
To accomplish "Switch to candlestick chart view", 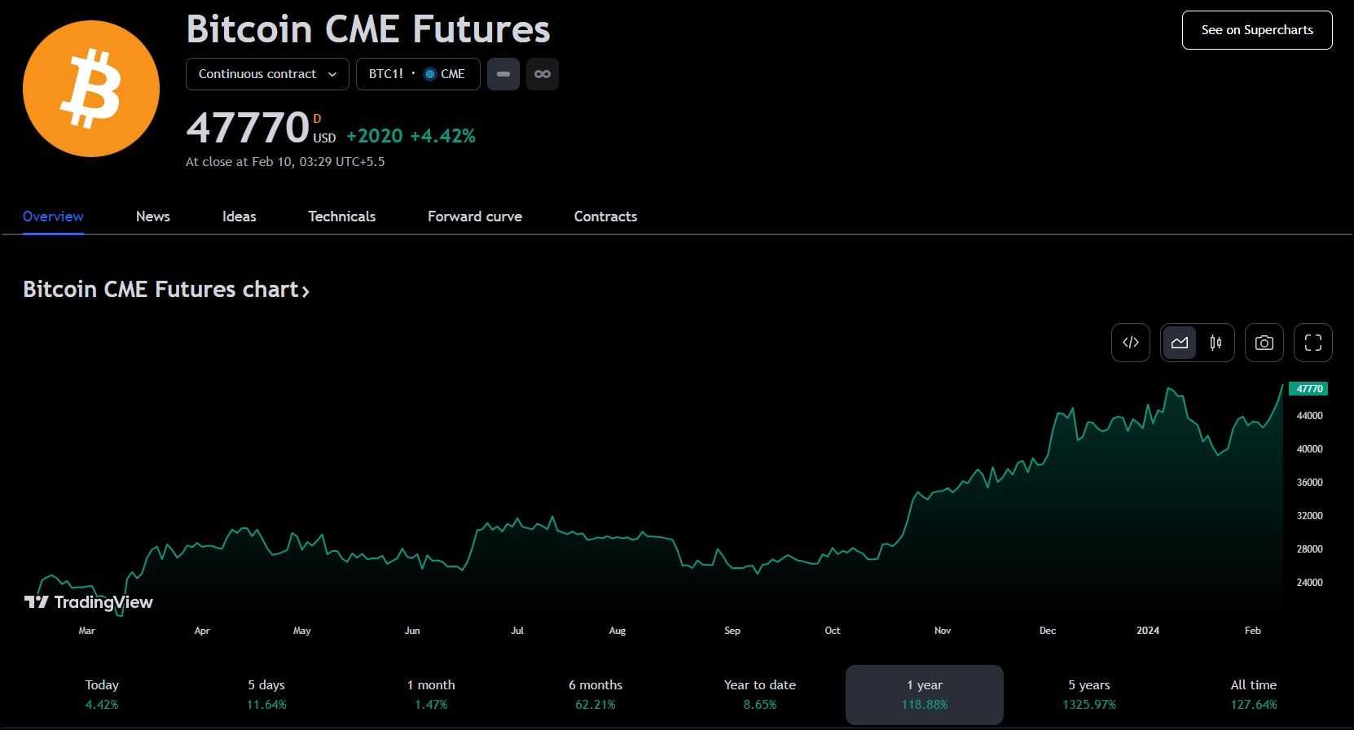I will tap(1216, 343).
